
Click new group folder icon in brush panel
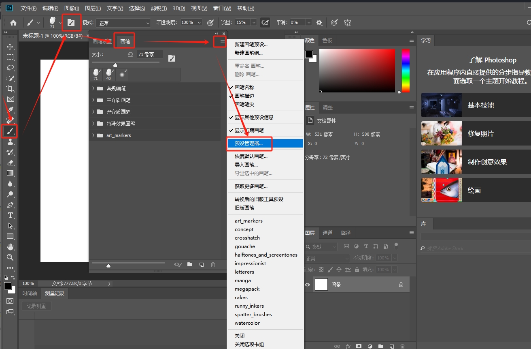[190, 265]
